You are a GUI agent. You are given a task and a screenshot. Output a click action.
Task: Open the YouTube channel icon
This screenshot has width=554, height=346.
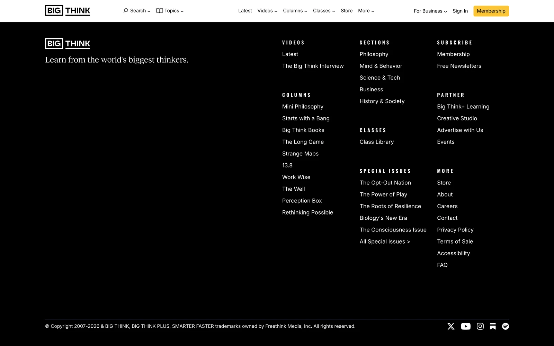pos(466,326)
